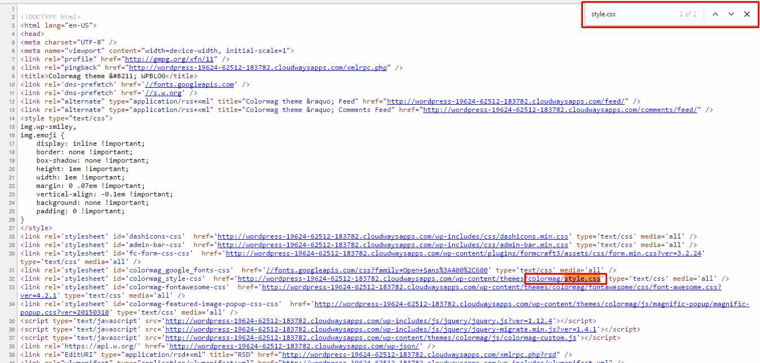Open the xmlrpc.php pingback link on line 8
The width and height of the screenshot is (760, 363).
coord(258,68)
